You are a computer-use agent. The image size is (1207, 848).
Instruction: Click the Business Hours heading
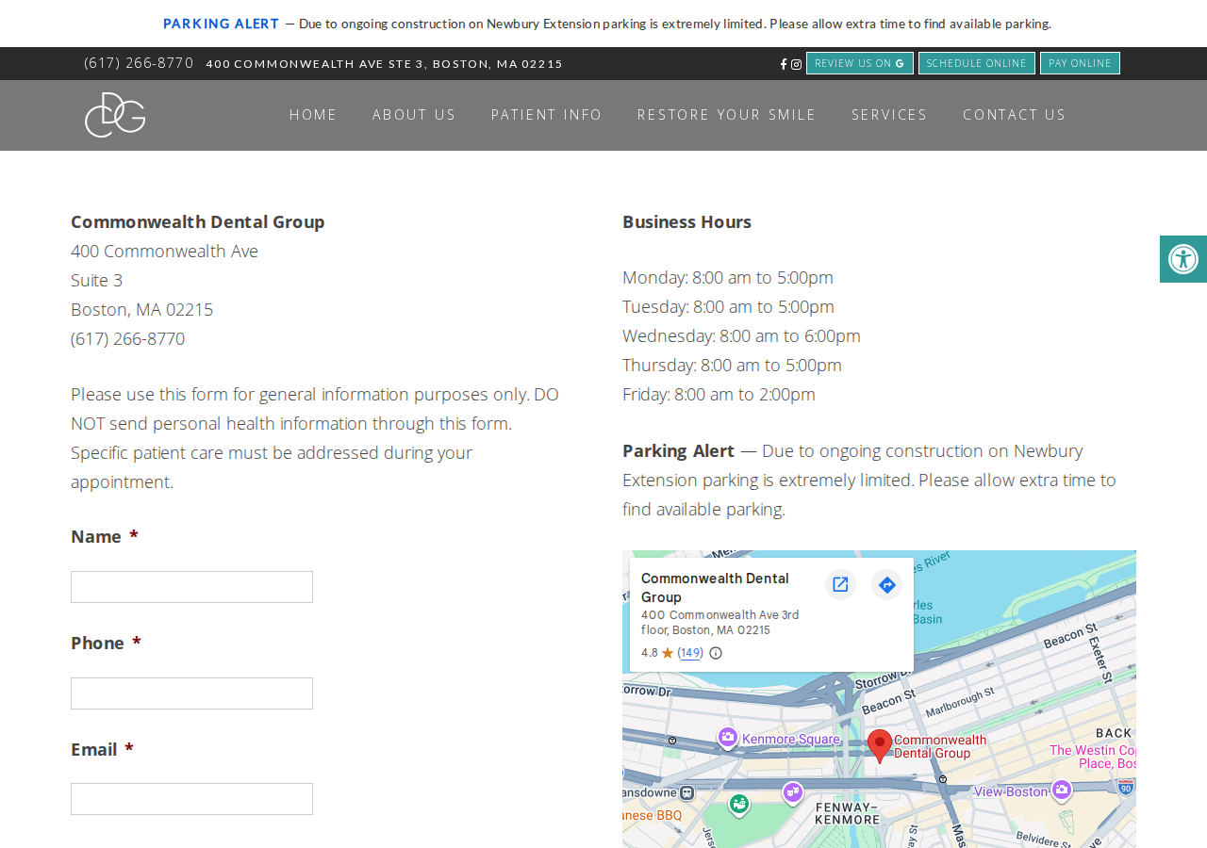(x=687, y=222)
